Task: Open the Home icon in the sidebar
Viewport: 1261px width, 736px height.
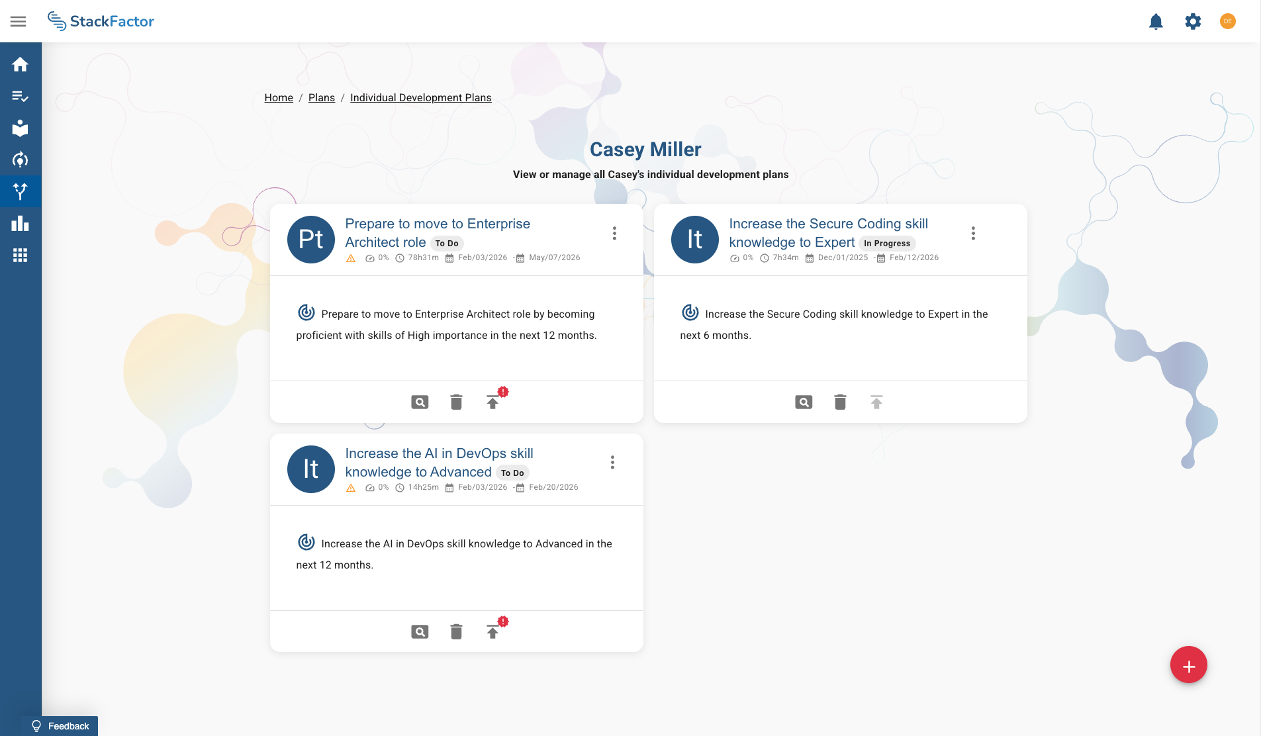Action: point(21,64)
